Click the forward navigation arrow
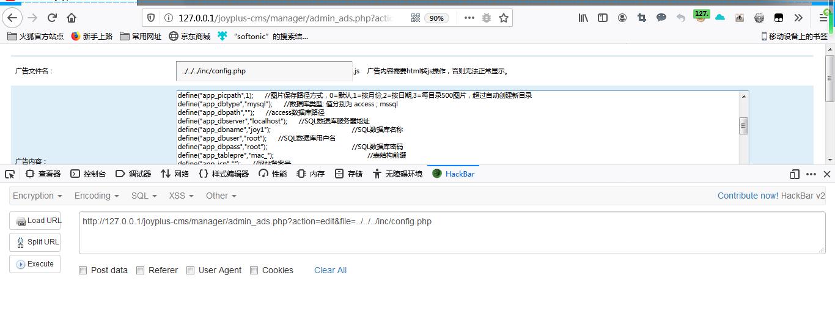 click(33, 18)
